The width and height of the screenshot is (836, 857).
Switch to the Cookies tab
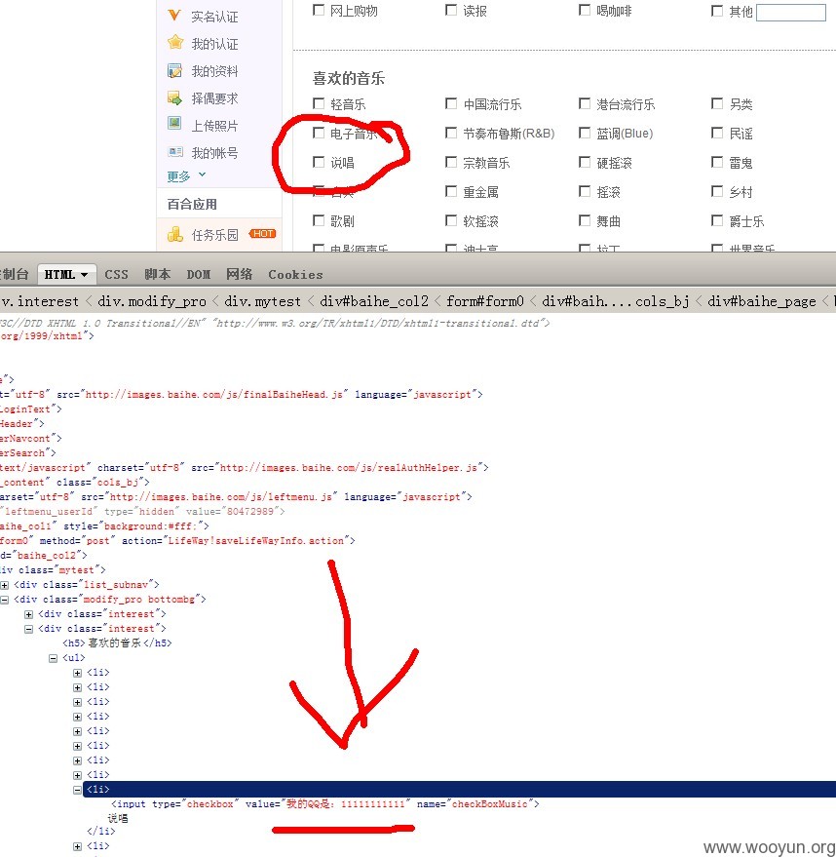pyautogui.click(x=295, y=274)
